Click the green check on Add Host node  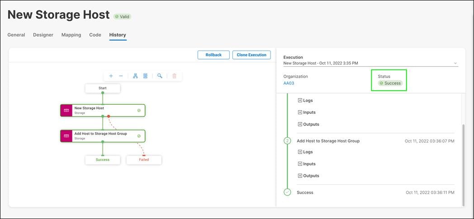tap(139, 136)
